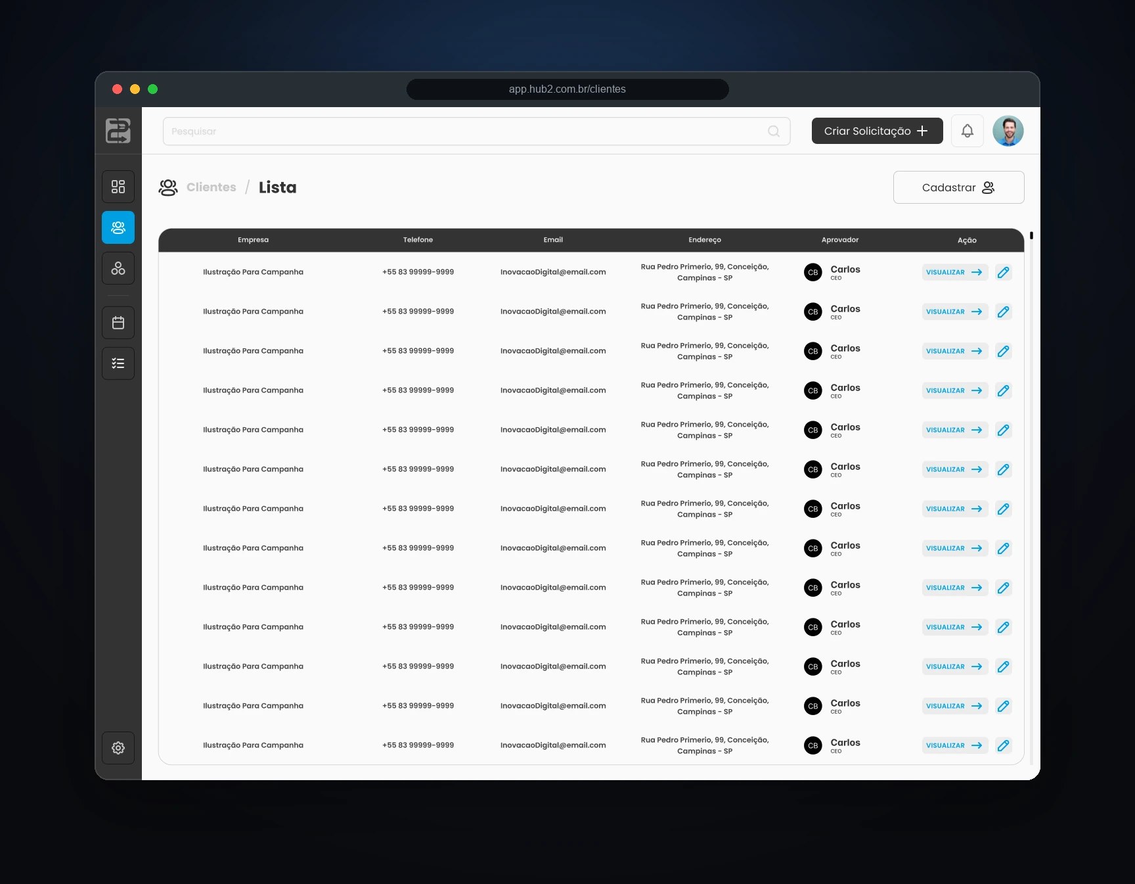The width and height of the screenshot is (1135, 884).
Task: Click the Empresa column header
Action: click(254, 240)
